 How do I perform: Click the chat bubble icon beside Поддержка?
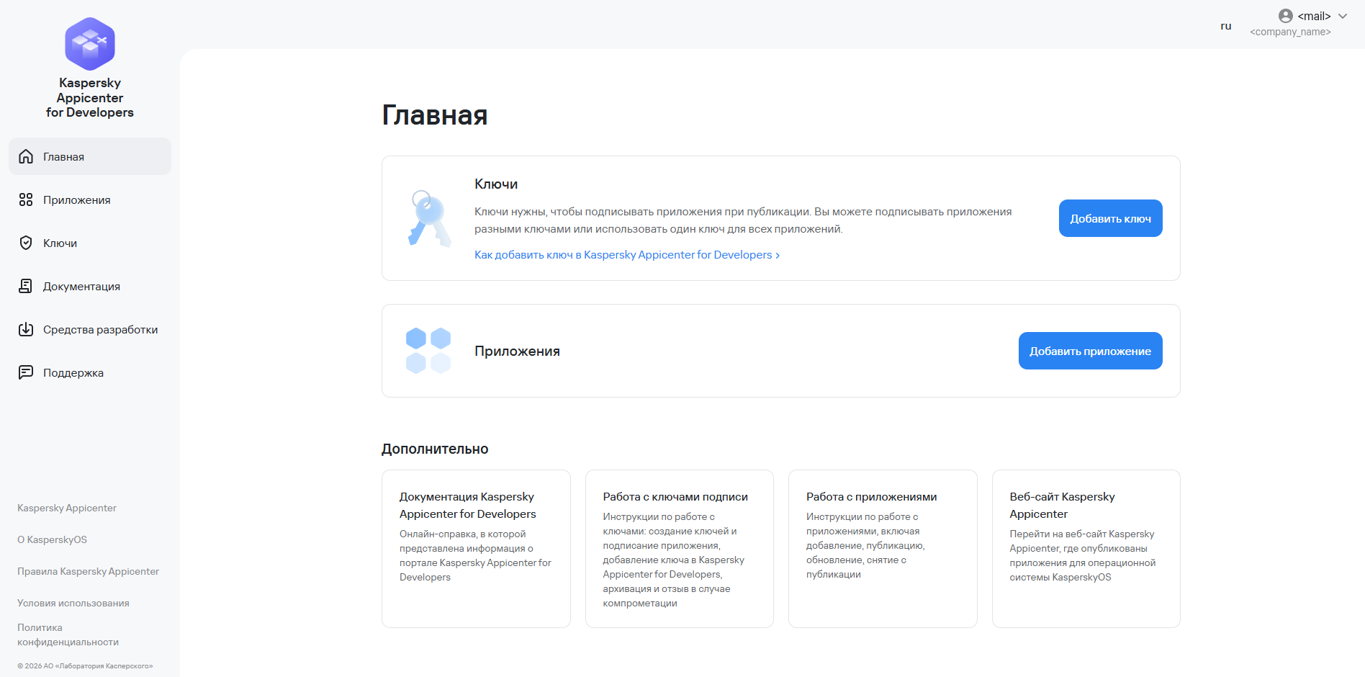coord(26,372)
